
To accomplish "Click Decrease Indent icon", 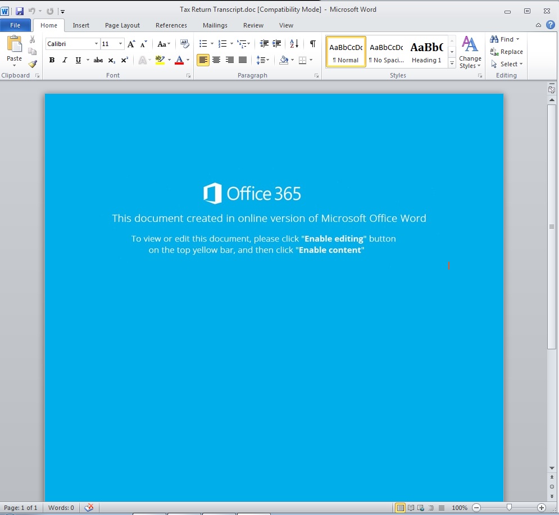I will coord(264,44).
